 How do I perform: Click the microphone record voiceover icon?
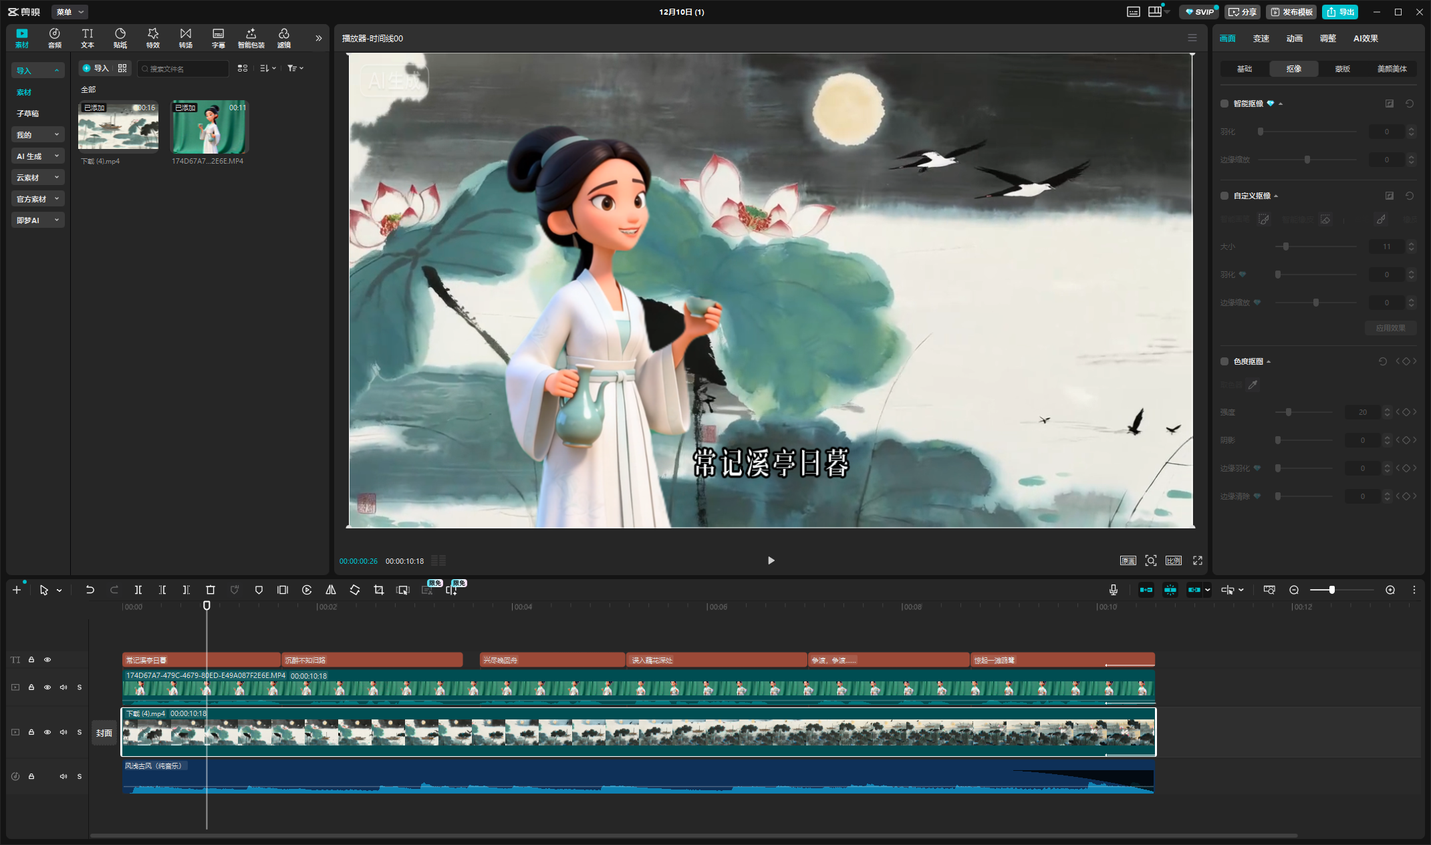point(1114,590)
